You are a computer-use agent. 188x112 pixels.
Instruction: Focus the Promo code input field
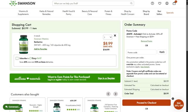pyautogui.click(x=141, y=52)
